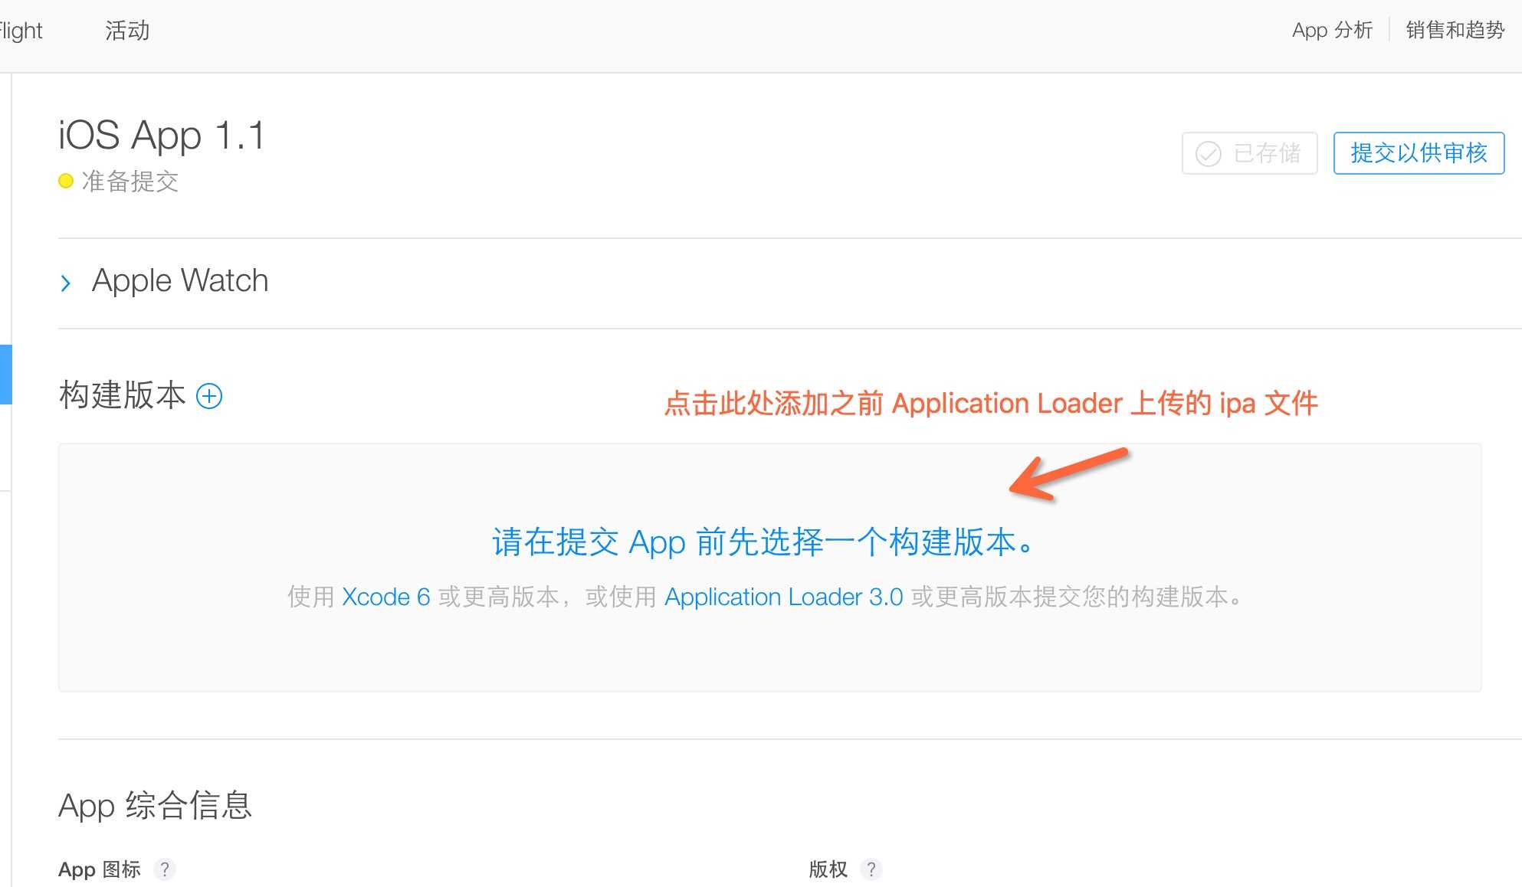
Task: Click the iOS App 1.1 title
Action: click(x=162, y=136)
